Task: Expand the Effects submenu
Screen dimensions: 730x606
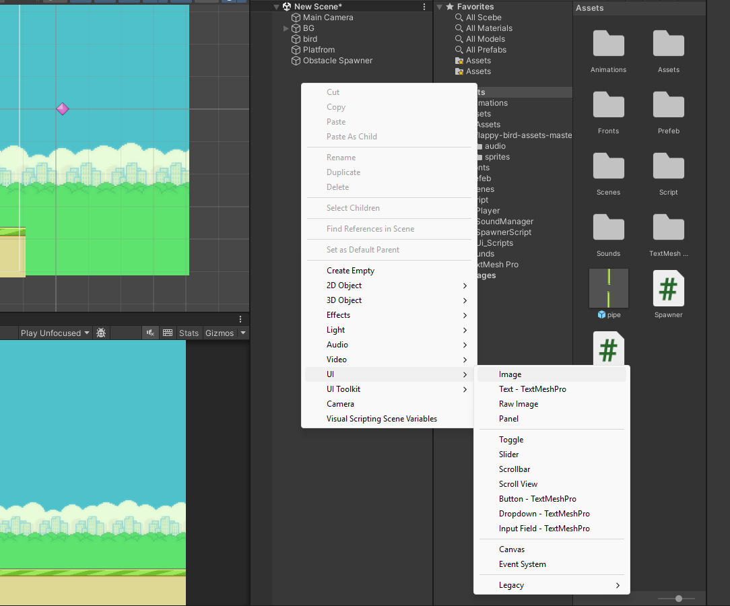Action: click(389, 315)
